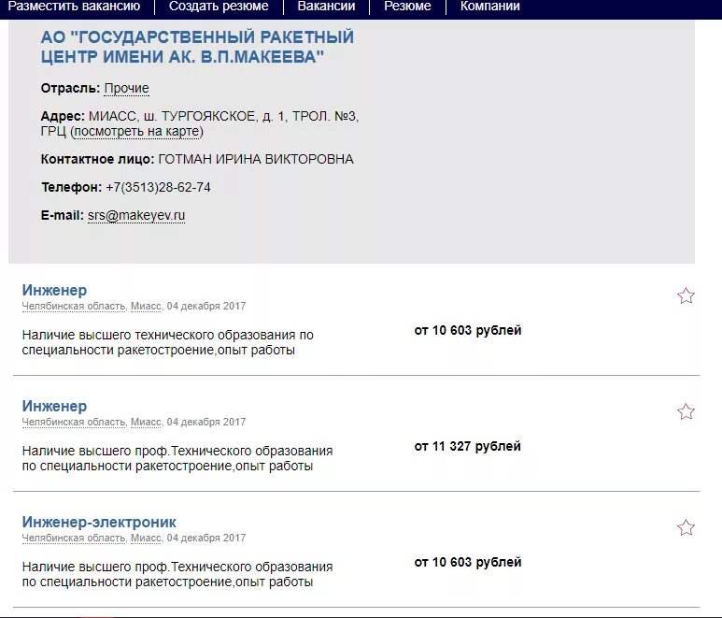Star the Инженер-электроник vacancy

[x=686, y=527]
